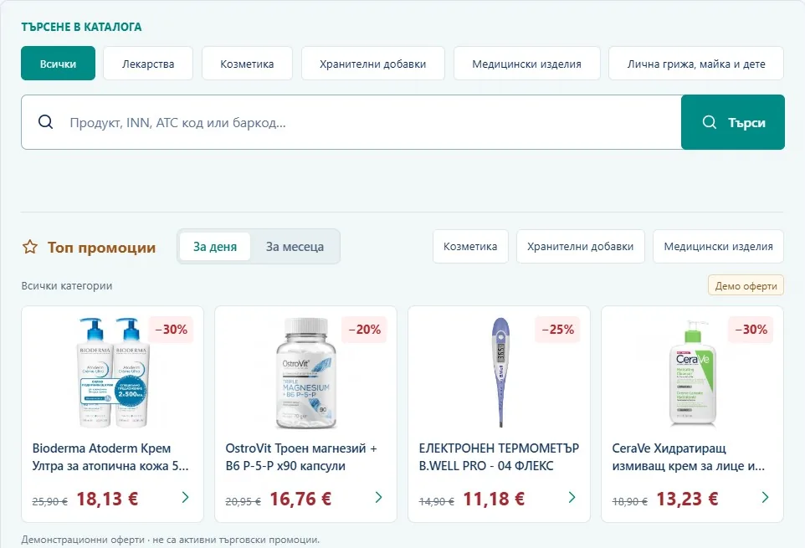Viewport: 805px width, 548px height.
Task: Click the OstroVit Троен магнезий product title
Action: click(301, 457)
